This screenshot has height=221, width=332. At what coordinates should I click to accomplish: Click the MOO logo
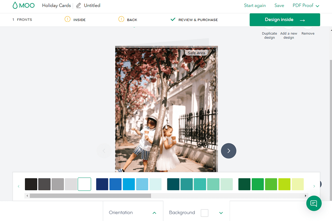click(x=24, y=5)
